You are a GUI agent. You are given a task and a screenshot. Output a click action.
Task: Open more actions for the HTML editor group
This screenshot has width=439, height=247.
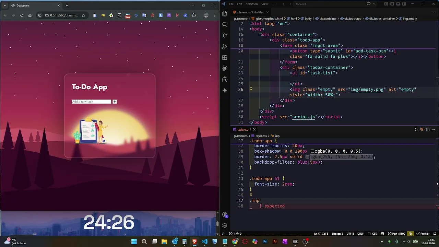point(434,12)
